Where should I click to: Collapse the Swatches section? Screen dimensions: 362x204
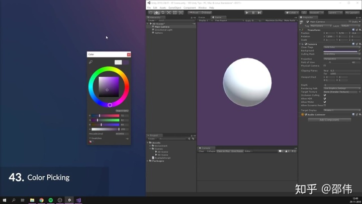click(x=90, y=139)
